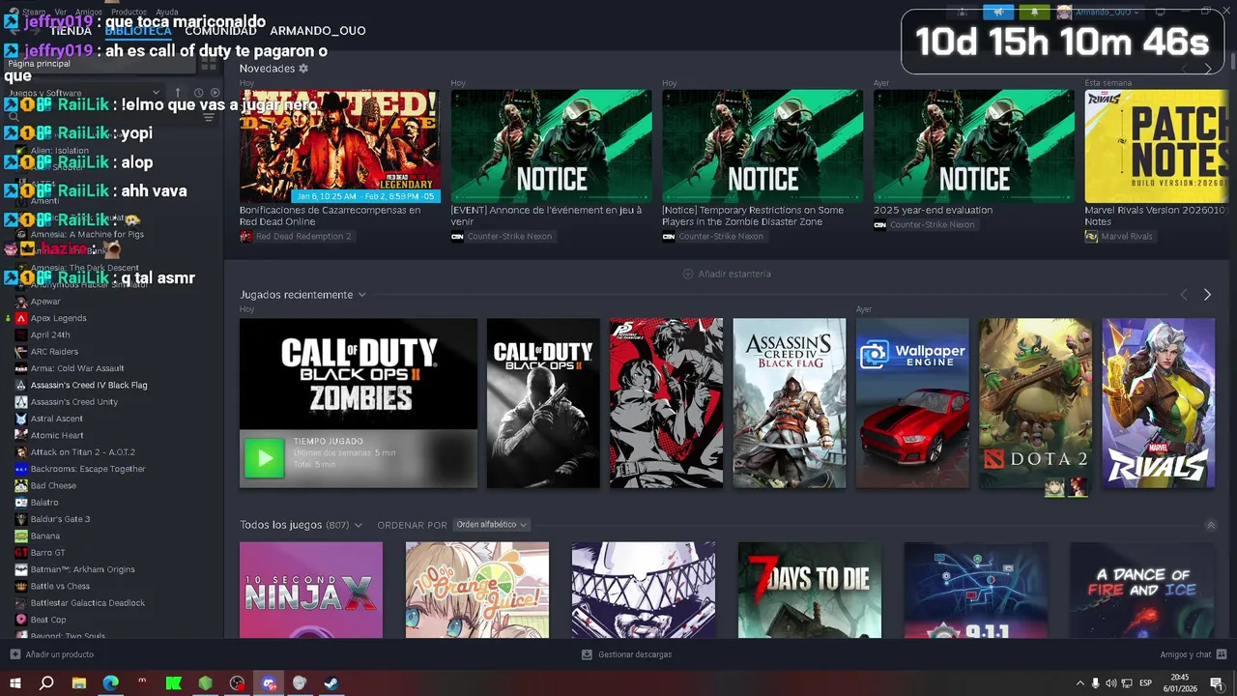Screen dimensions: 1237x696
Task: Open Windows taskbar search
Action: (46, 683)
